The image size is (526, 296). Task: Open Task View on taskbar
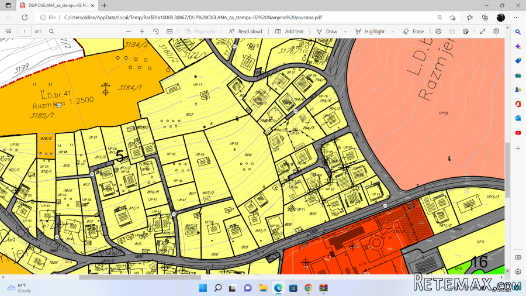[233, 288]
